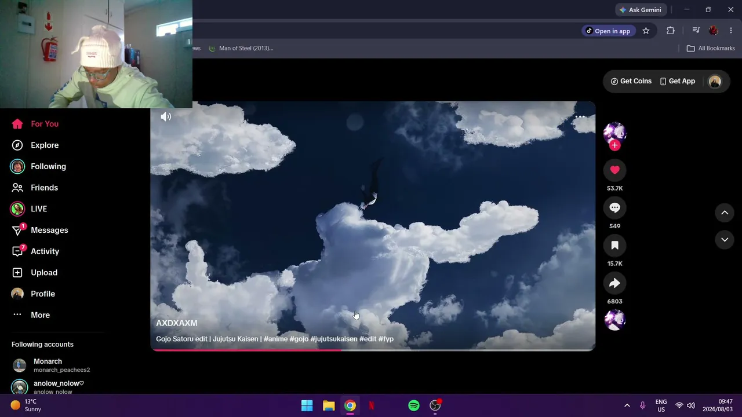Open the TikTok account avatar menu
Viewport: 742px width, 417px height.
715,82
